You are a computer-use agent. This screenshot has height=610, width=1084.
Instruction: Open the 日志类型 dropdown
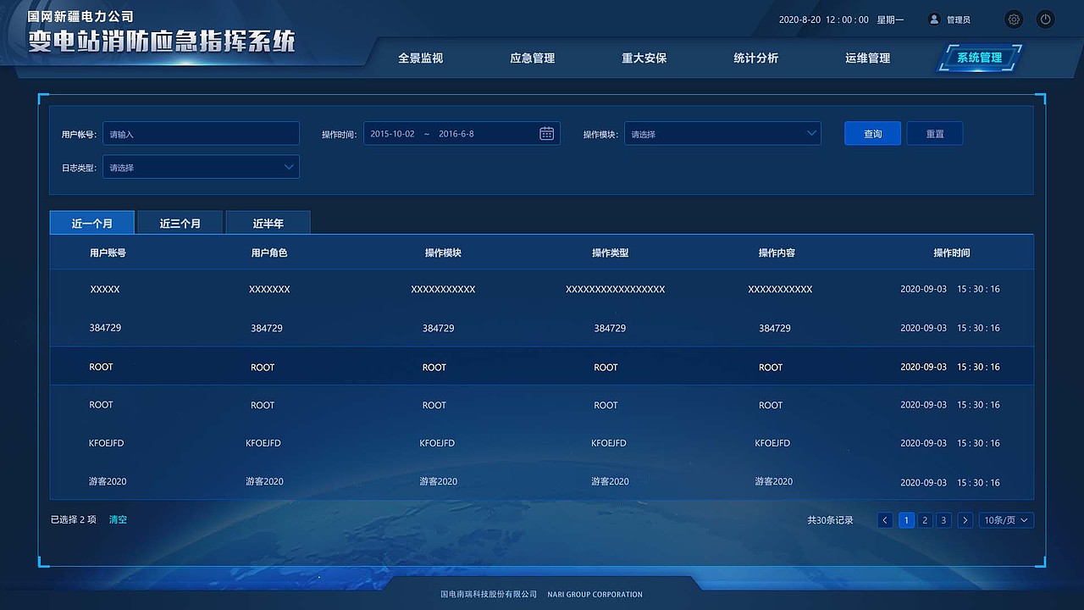click(x=201, y=167)
